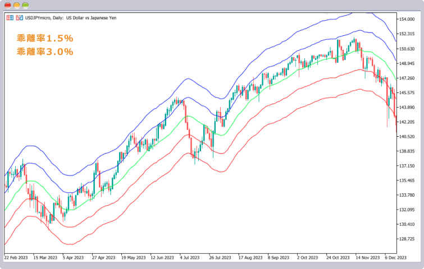The width and height of the screenshot is (424, 269).
Task: Click price level 135.465 on the axis
Action: (407, 180)
